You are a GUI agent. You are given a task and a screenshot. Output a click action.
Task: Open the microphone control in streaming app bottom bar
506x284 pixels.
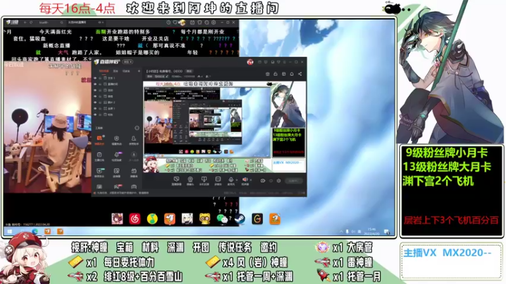[231, 180]
